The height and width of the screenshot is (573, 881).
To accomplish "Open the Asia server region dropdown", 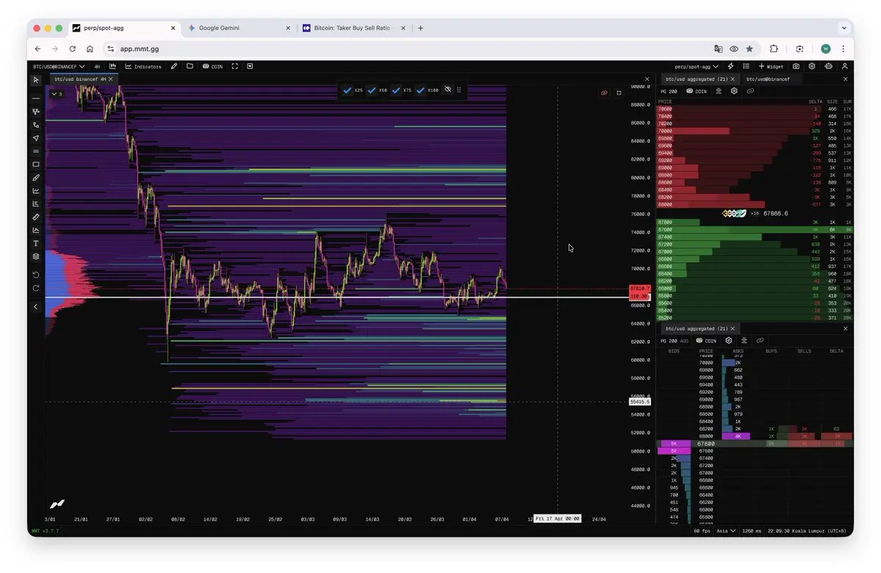I will 726,531.
